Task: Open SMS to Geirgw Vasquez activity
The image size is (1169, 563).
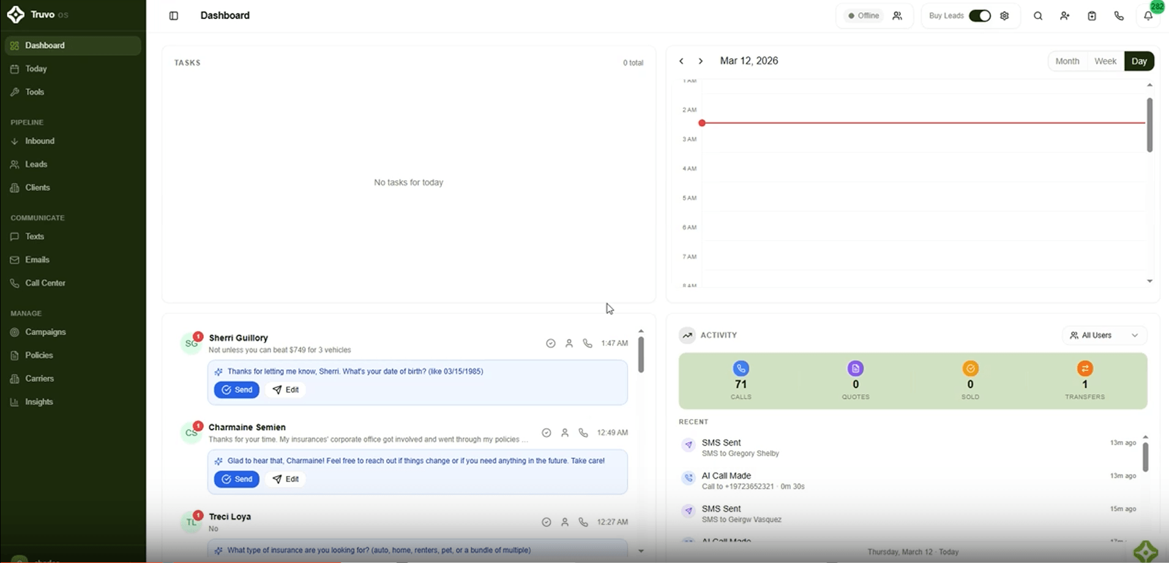Action: pos(908,513)
